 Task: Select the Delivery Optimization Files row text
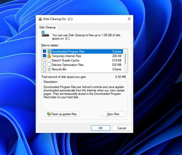pyautogui.click(x=68, y=65)
